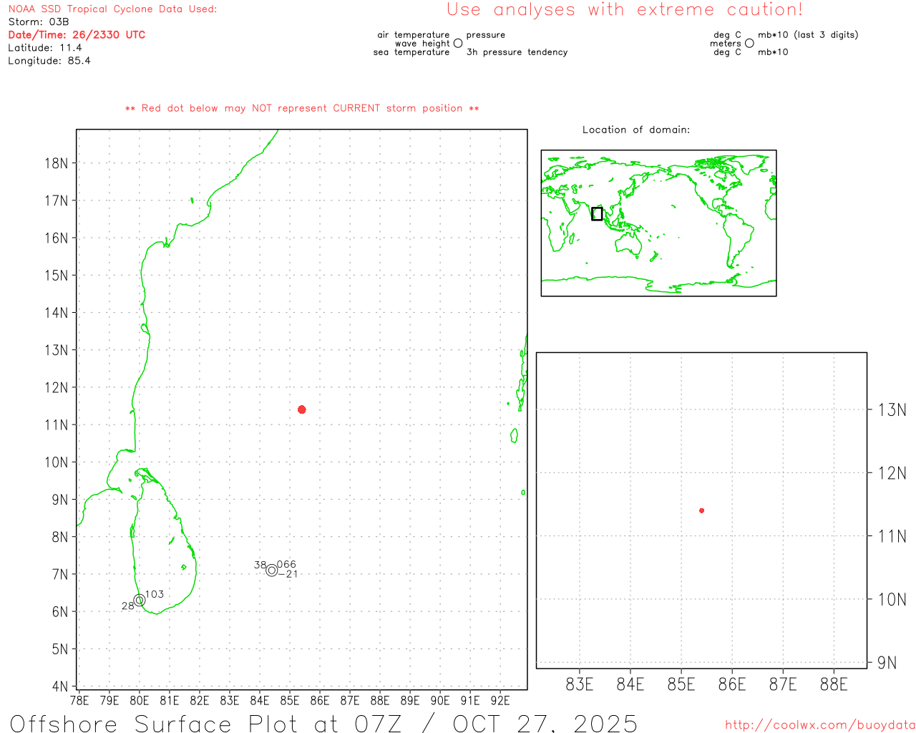
Task: Click the '-21' pressure tendency value
Action: [288, 574]
